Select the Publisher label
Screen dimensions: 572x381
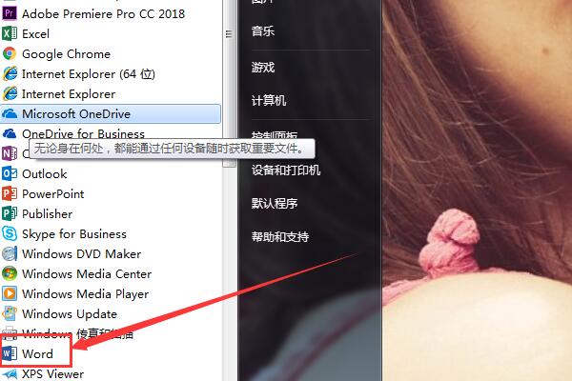[47, 214]
